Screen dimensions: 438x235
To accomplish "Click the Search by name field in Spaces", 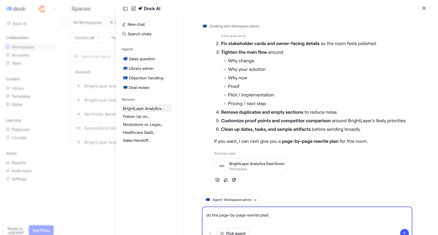I will click(x=93, y=57).
